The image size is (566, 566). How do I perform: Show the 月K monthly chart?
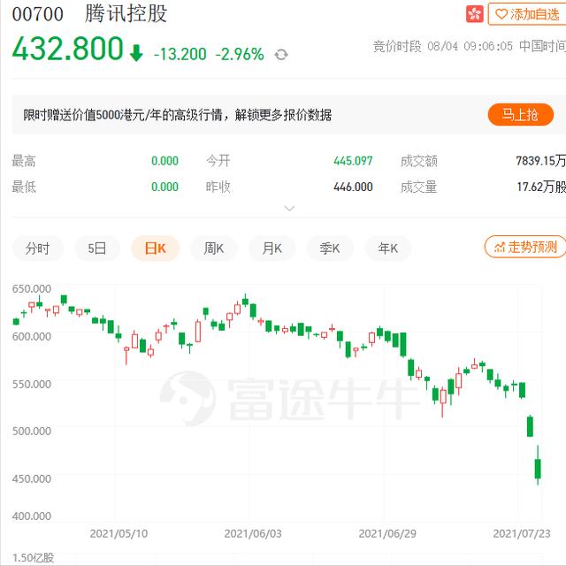click(x=272, y=249)
